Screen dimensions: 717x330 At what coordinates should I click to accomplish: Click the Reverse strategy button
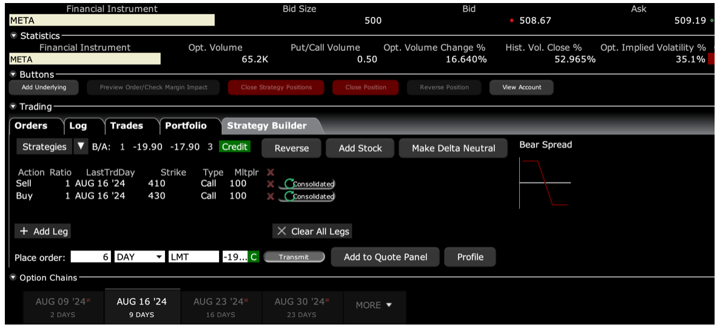[292, 148]
